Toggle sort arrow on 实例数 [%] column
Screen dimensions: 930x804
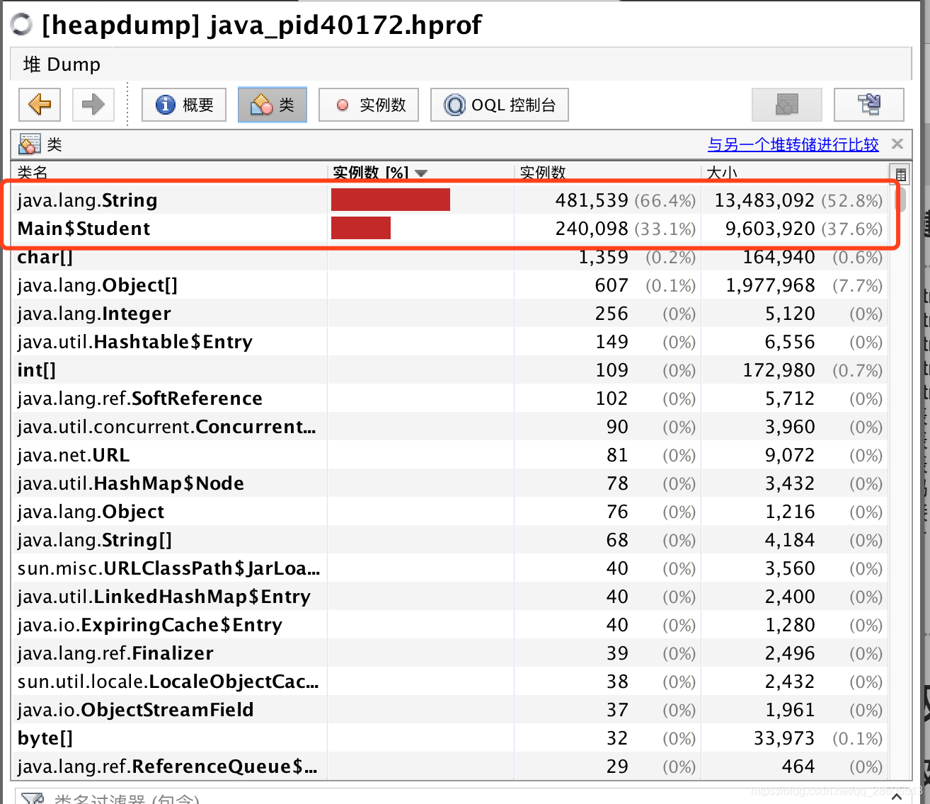click(422, 173)
